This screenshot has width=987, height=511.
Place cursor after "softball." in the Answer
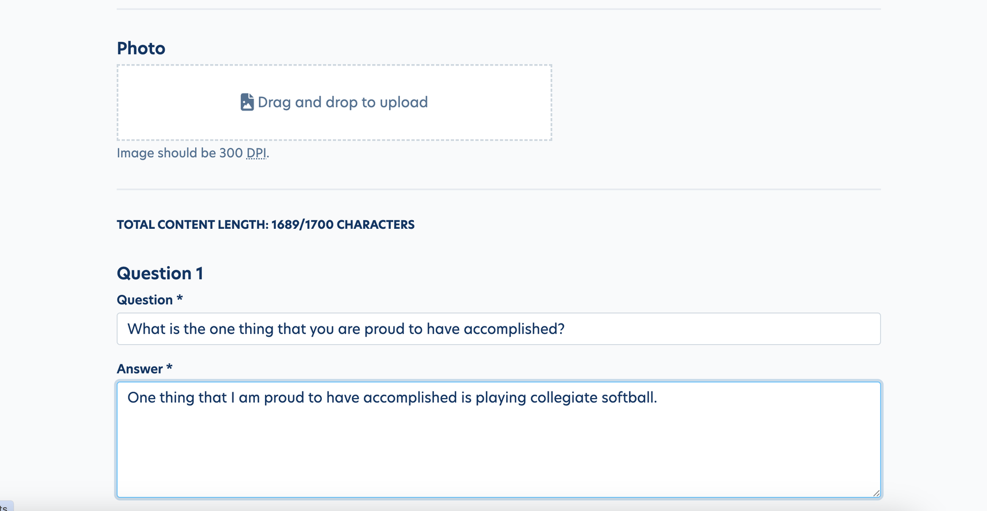point(658,397)
